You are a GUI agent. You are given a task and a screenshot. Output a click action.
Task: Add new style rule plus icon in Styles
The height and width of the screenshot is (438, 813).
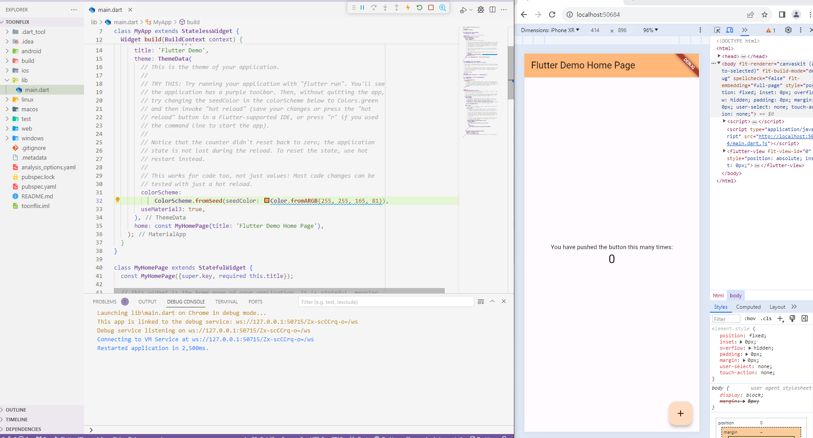pos(780,318)
